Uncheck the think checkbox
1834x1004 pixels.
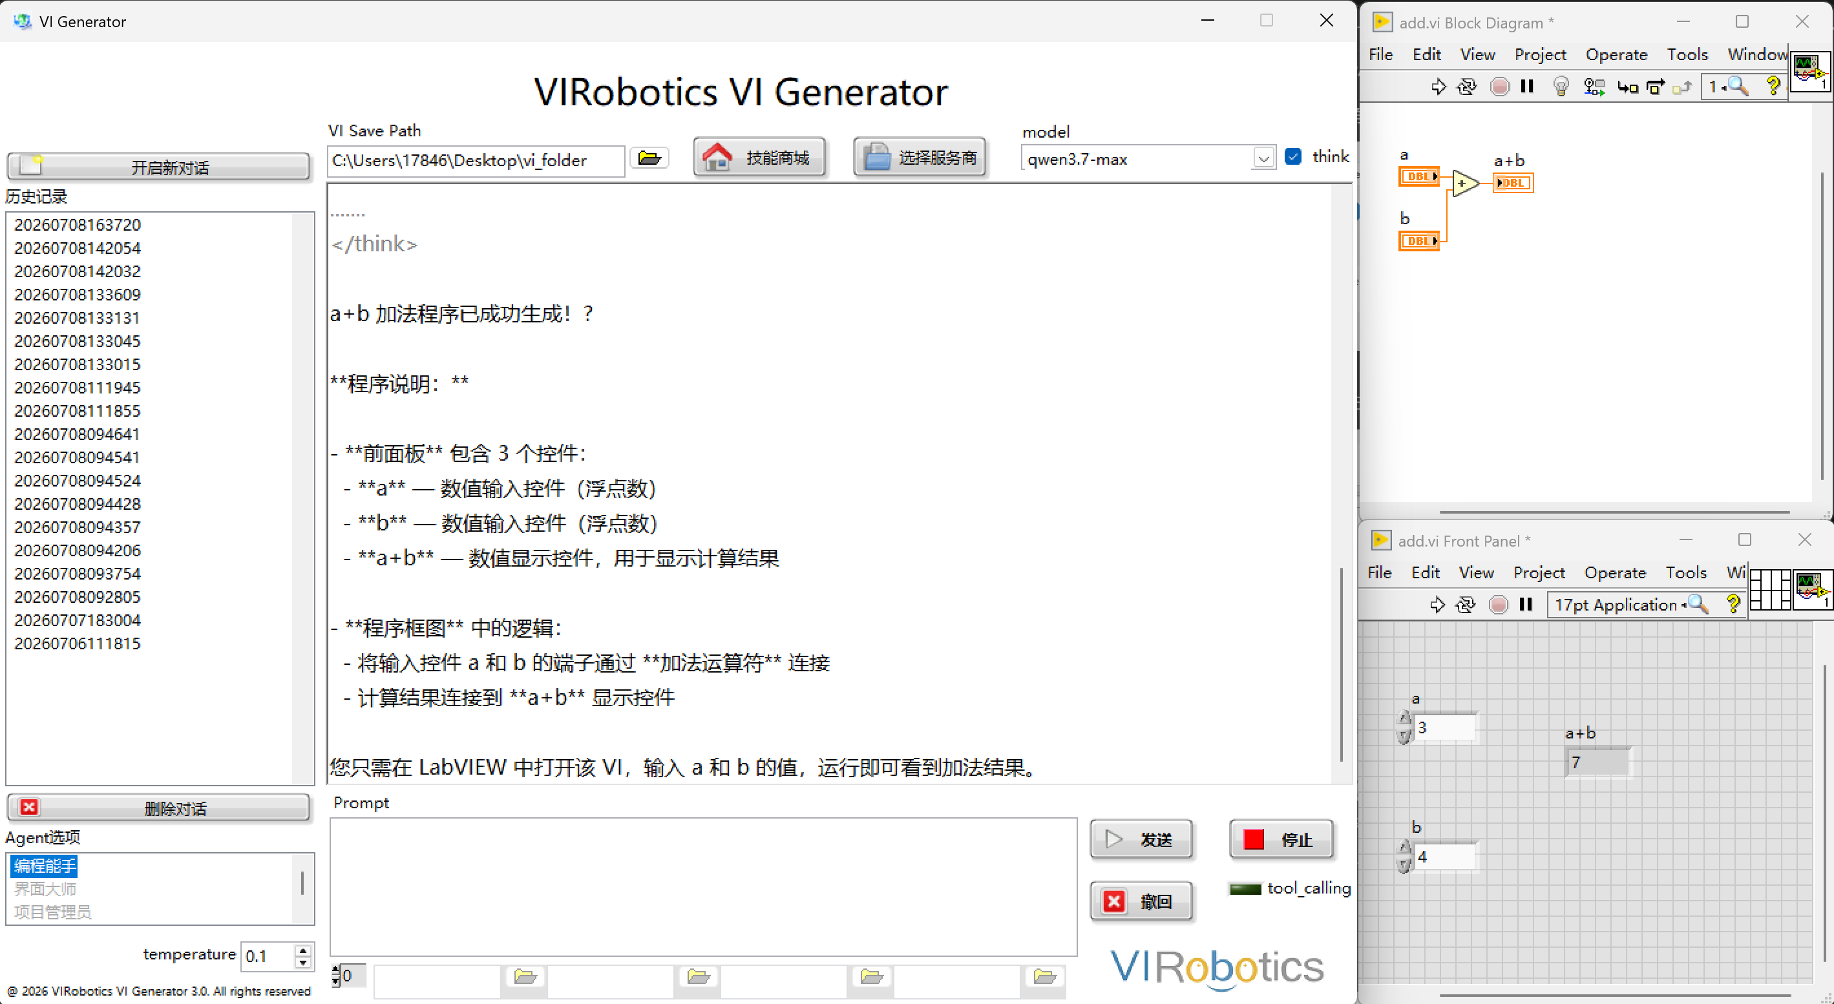[1293, 156]
